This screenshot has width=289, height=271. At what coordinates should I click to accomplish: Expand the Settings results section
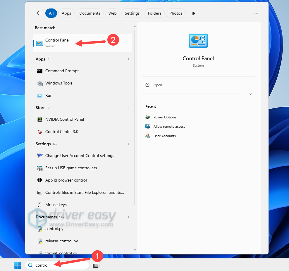point(128,144)
